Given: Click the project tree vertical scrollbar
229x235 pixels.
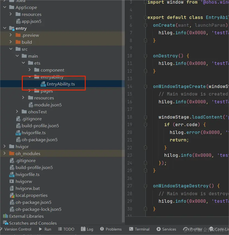Looking at the screenshot, I should point(123,111).
